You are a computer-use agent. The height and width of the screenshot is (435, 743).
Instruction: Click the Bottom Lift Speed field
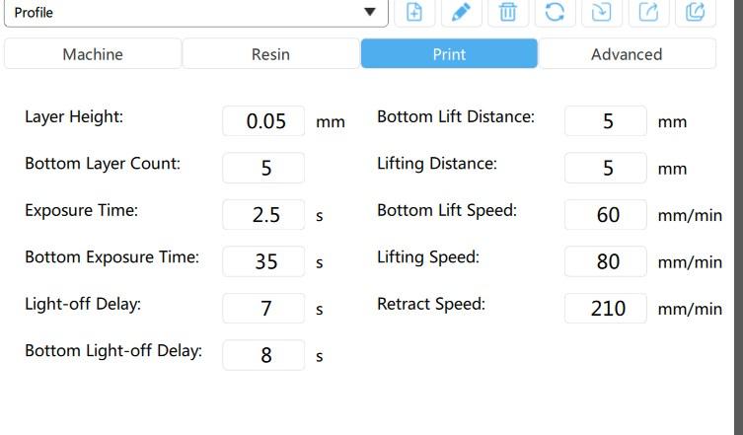coord(606,215)
